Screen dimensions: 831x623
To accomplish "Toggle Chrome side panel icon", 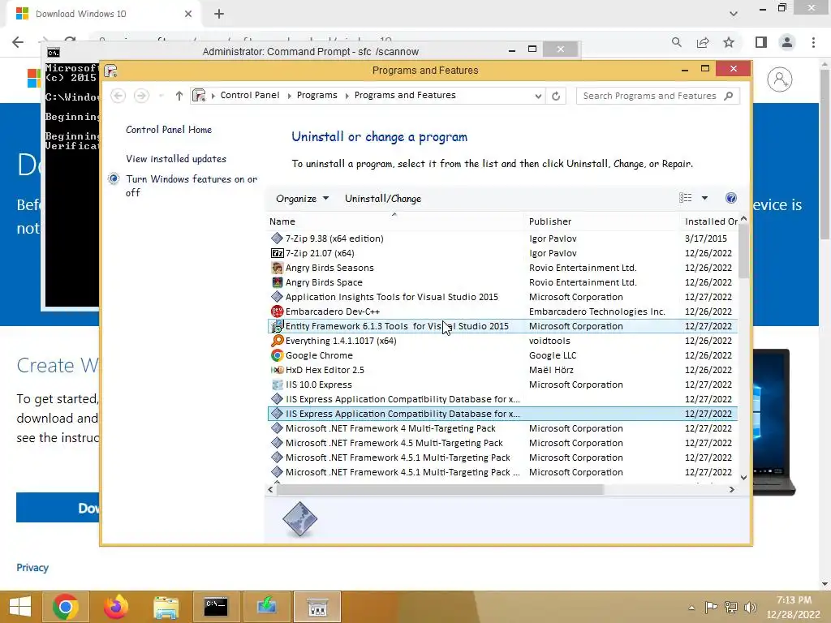I will pos(761,42).
